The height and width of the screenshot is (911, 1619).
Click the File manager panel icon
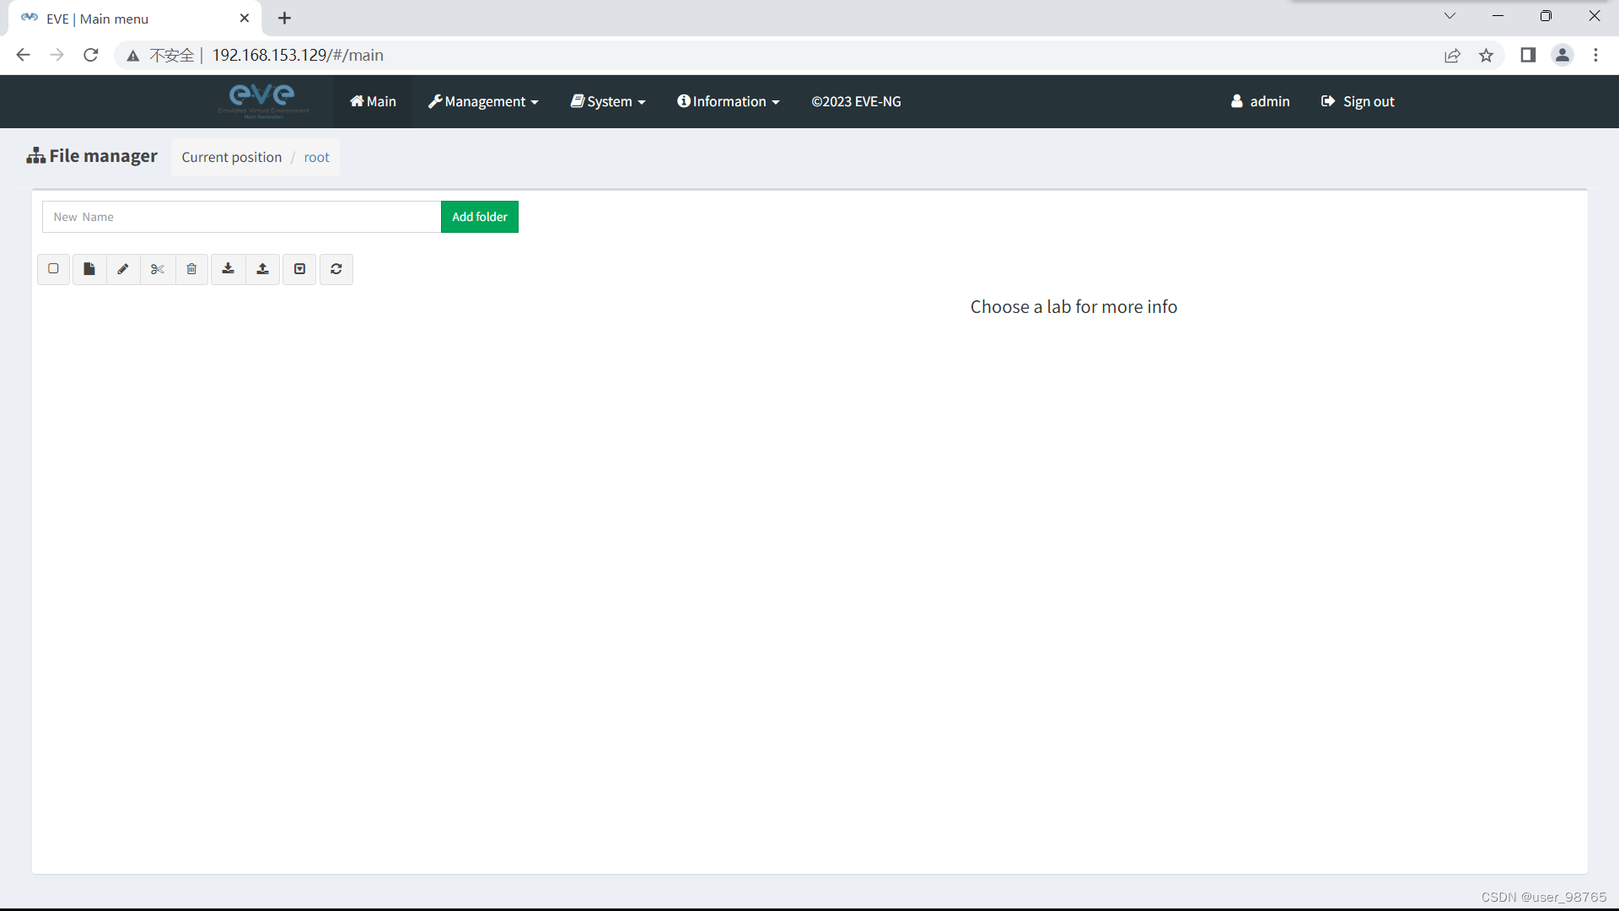click(35, 156)
